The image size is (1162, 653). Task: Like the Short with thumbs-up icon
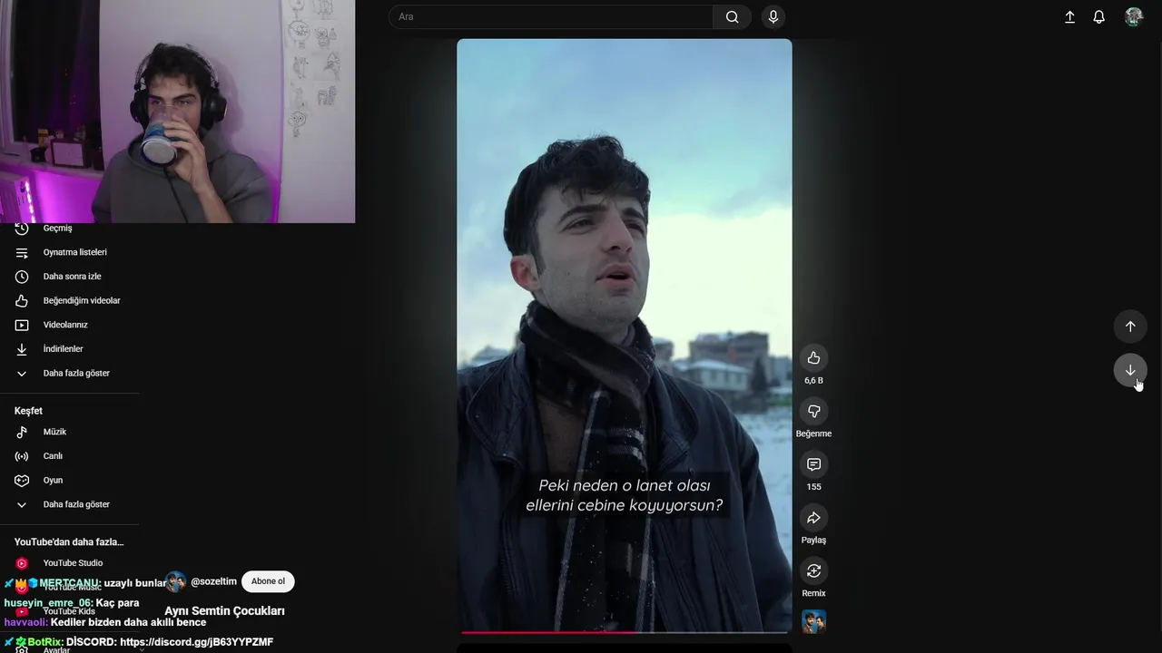tap(813, 358)
